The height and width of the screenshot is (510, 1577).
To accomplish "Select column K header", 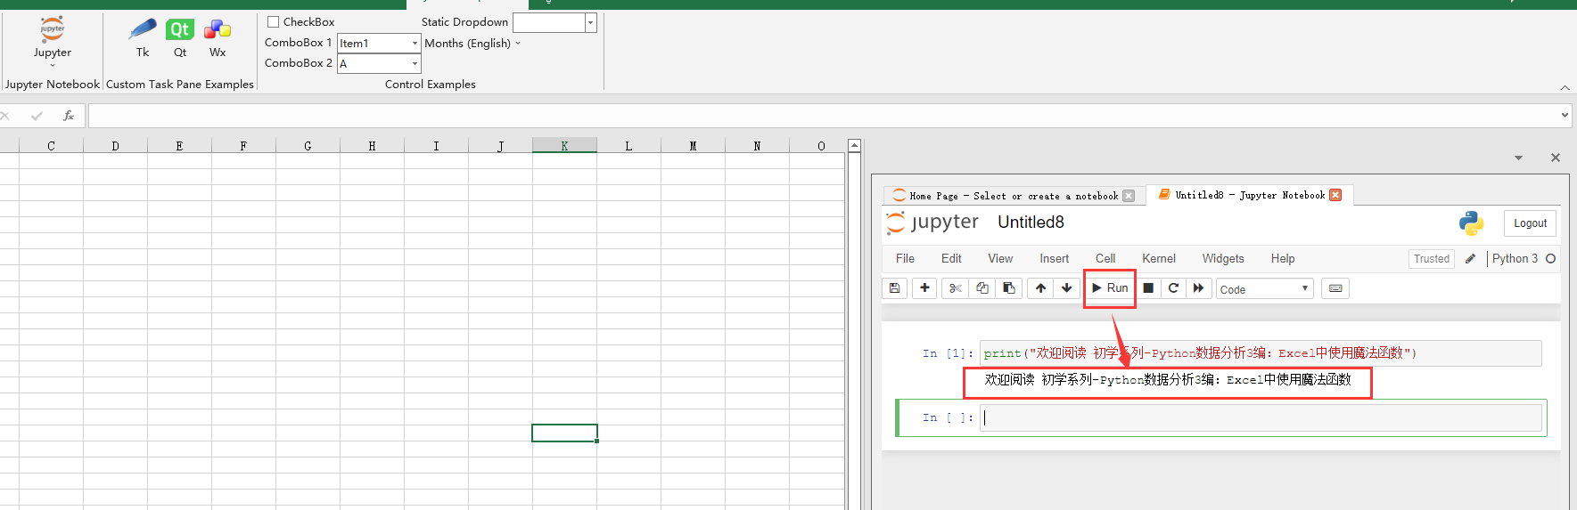I will [x=564, y=146].
